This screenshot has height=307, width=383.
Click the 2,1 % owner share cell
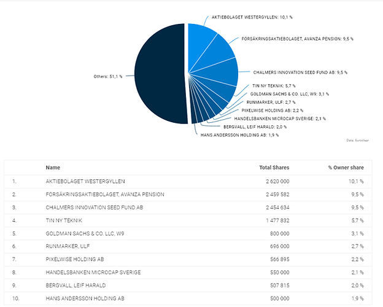click(358, 272)
